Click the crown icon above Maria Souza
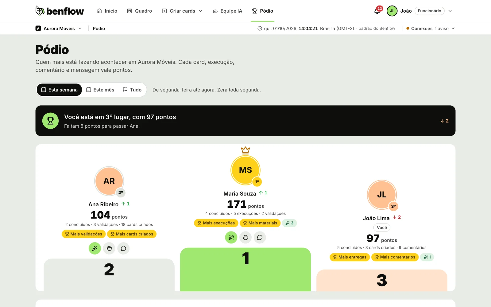 click(245, 150)
